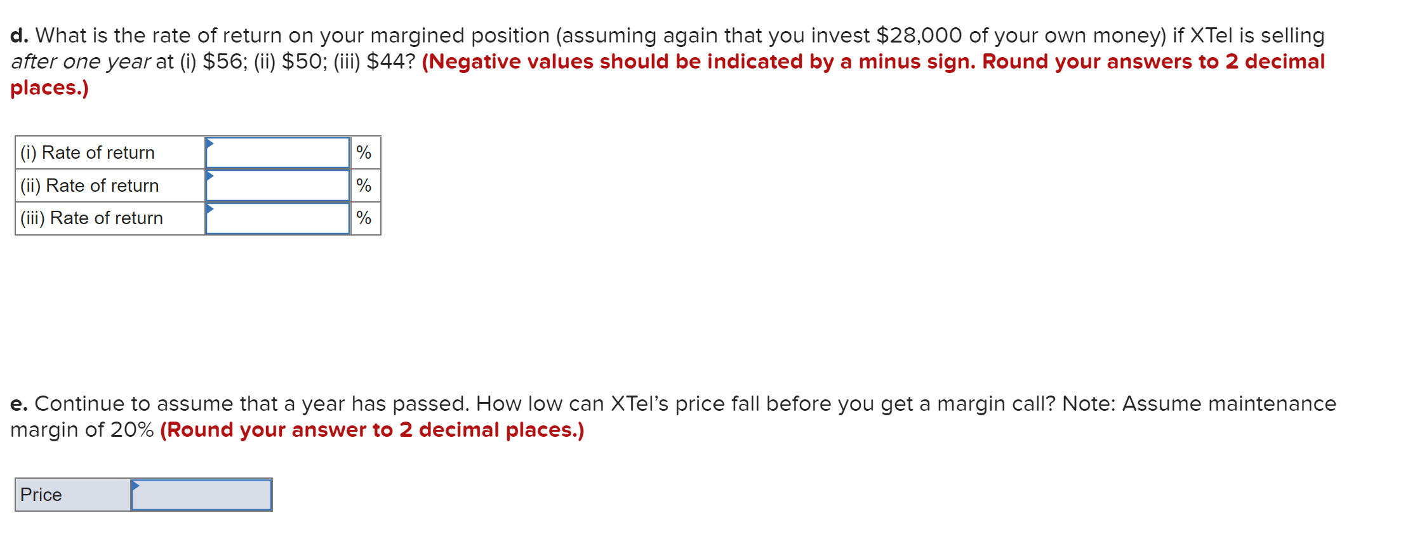Click the (i) Rate of return row label
Image resolution: width=1422 pixels, height=560 pixels.
(88, 152)
